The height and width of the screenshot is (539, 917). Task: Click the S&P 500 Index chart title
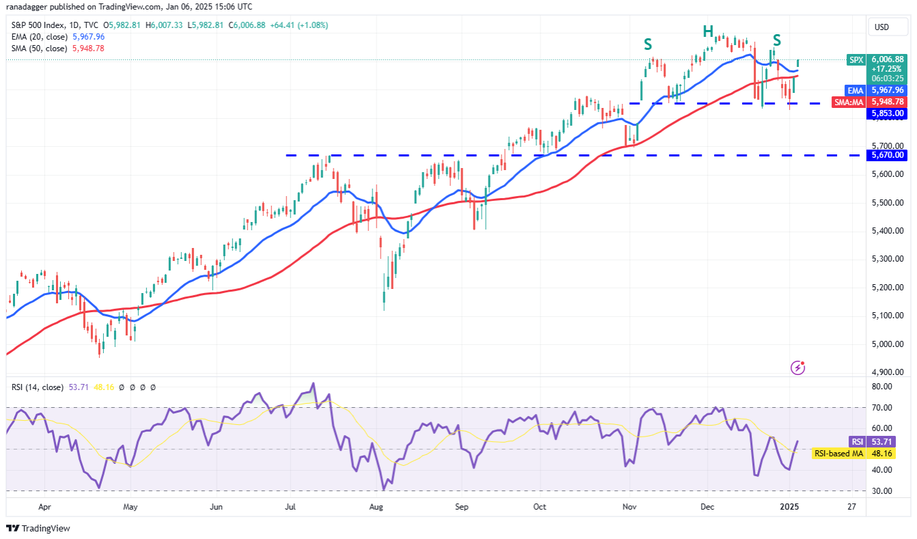[53, 25]
